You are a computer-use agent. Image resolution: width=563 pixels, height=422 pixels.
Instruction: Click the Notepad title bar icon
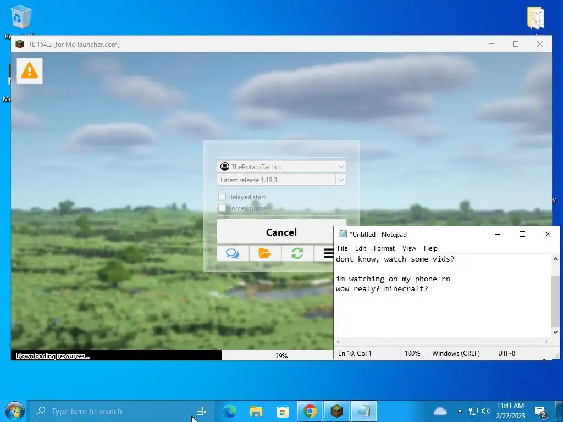pyautogui.click(x=343, y=234)
